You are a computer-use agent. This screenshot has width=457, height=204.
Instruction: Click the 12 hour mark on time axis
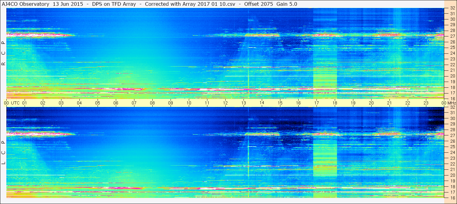225,103
